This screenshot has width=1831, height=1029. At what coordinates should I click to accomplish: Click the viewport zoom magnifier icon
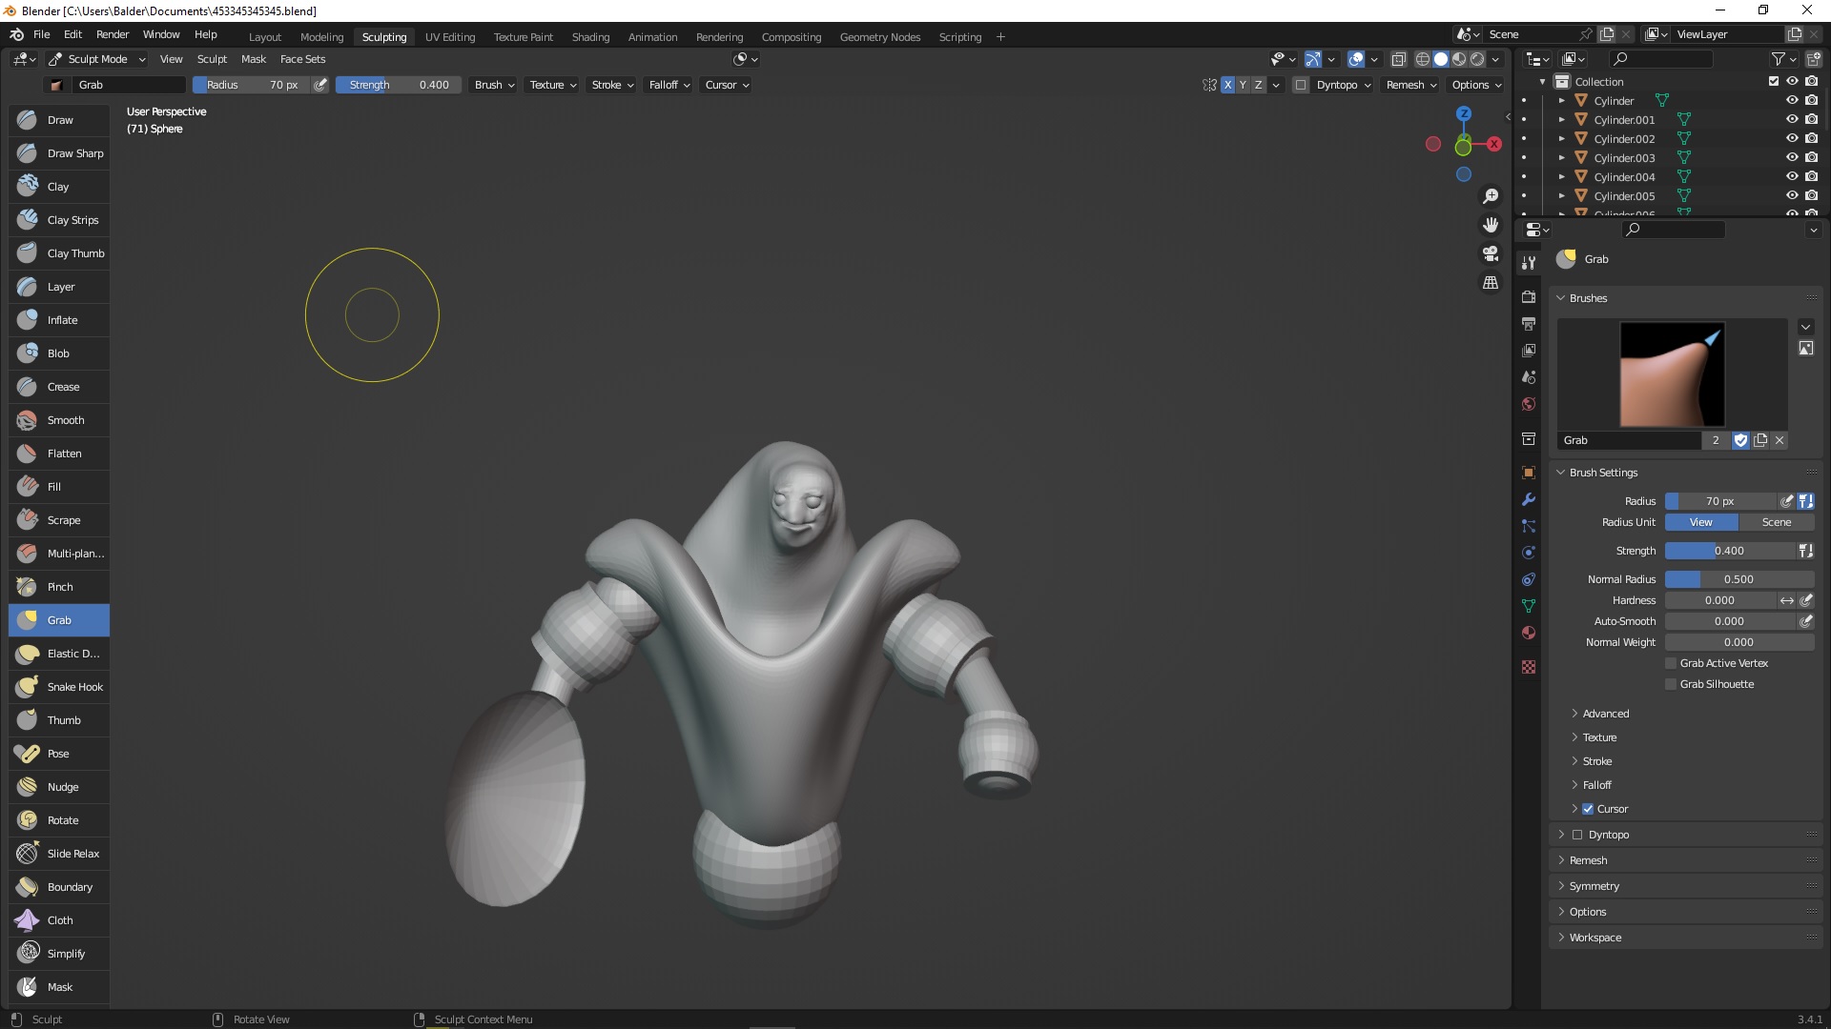click(1491, 196)
